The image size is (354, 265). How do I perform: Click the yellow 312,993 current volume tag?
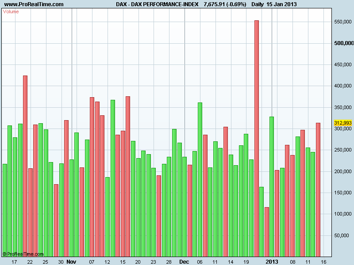tap(342, 123)
